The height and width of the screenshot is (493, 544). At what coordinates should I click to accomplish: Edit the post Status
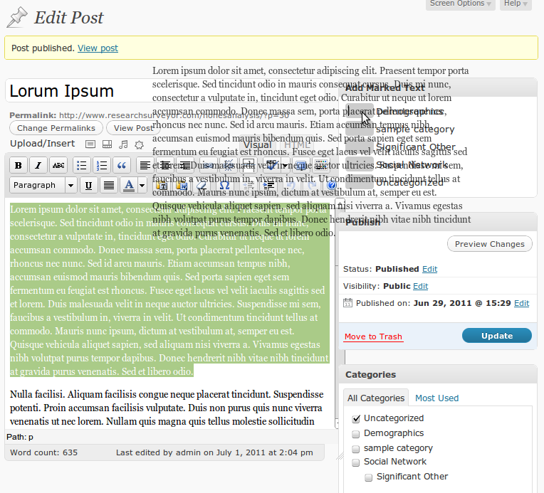point(429,269)
